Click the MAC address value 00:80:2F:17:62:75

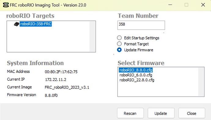(x=61, y=72)
